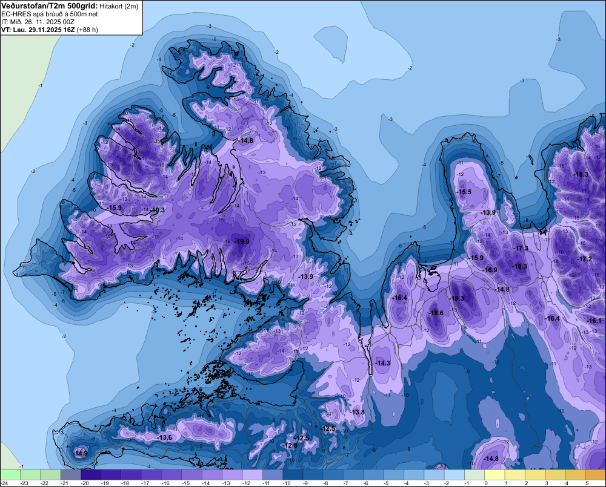The image size is (606, 487).
Task: Click the legend swatch between -24 and -23
Action: (x=10, y=474)
